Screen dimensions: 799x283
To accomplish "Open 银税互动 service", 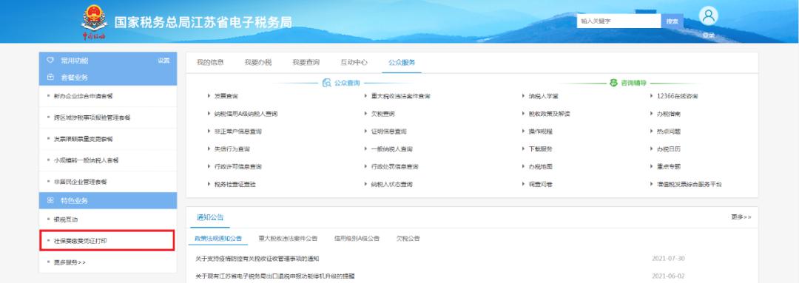I will coord(66,219).
